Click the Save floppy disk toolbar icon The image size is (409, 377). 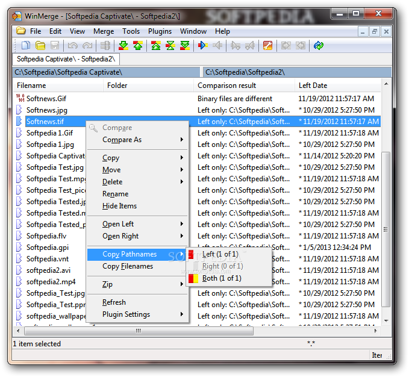[55, 46]
